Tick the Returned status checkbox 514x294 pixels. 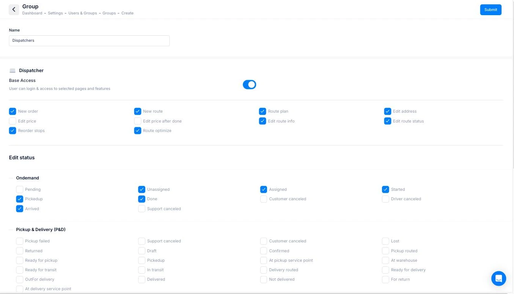[20, 251]
